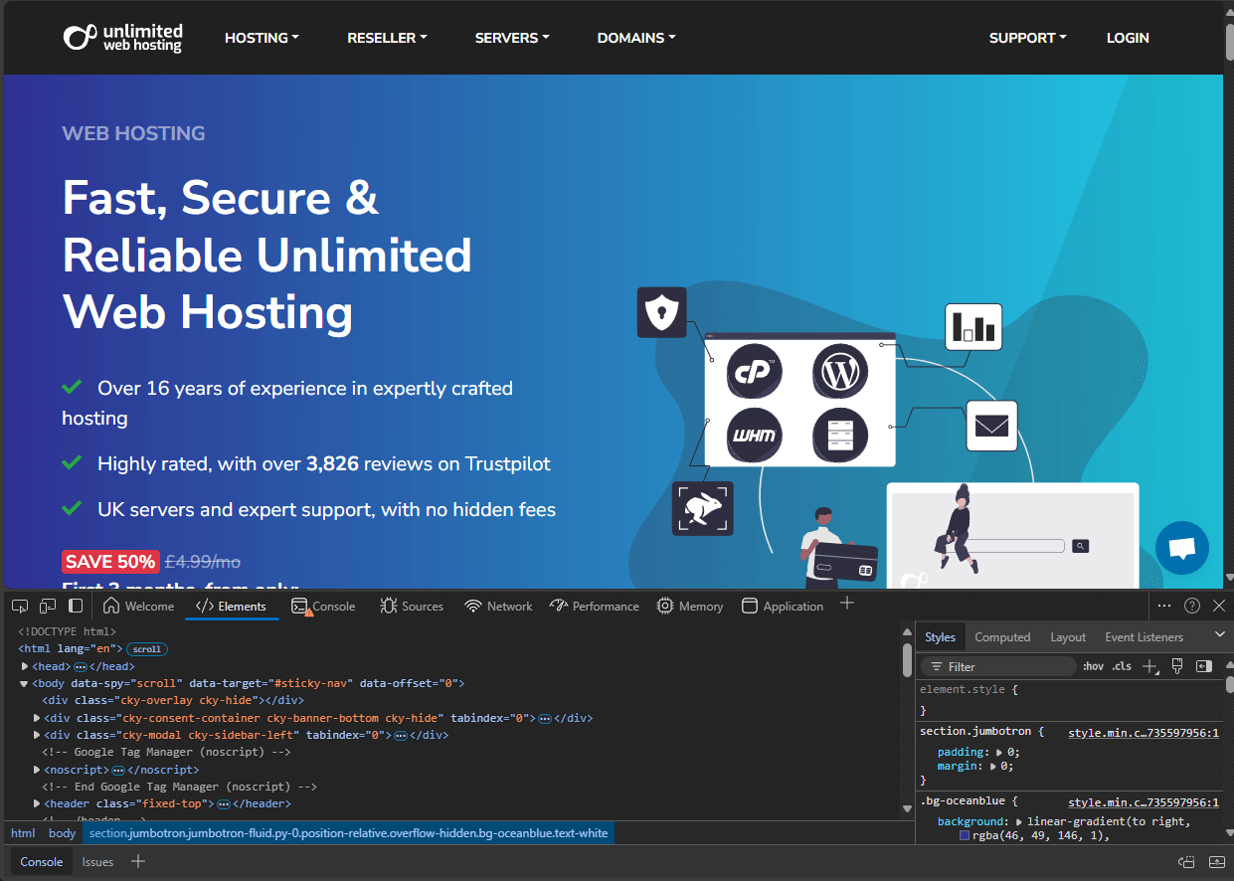
Task: Open the SUPPORT dropdown menu
Action: 1027,38
